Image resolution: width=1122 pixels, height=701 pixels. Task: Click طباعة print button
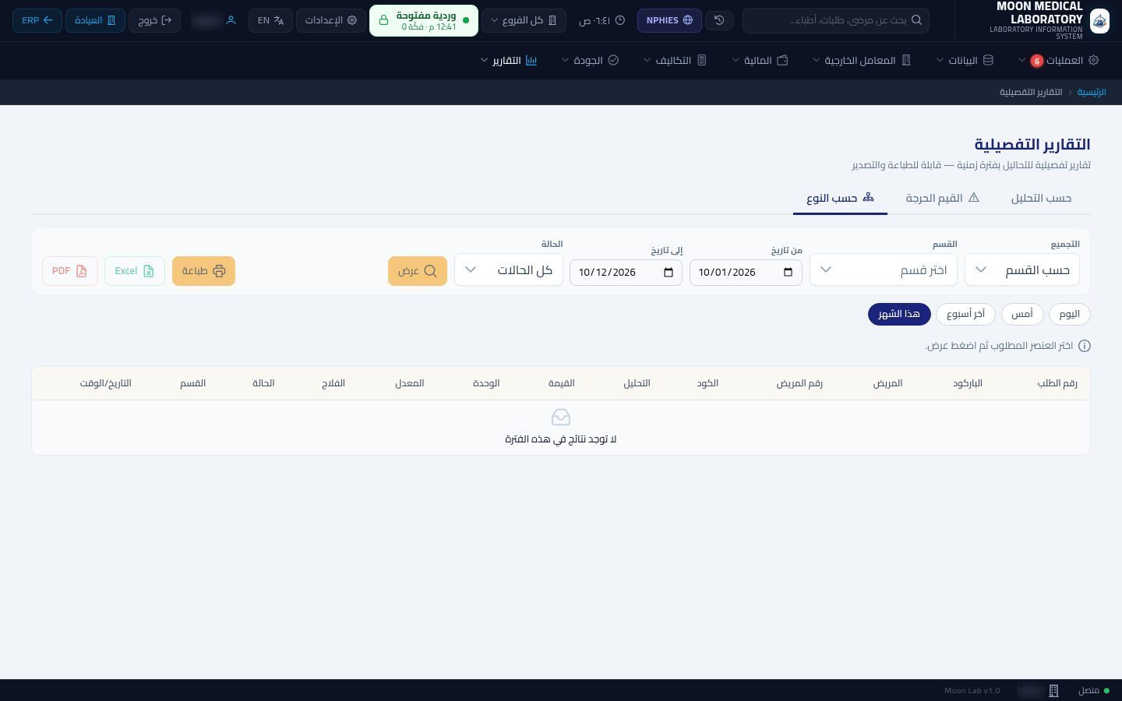tap(203, 271)
